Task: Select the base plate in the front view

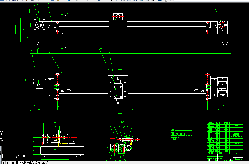Action: 130,38
